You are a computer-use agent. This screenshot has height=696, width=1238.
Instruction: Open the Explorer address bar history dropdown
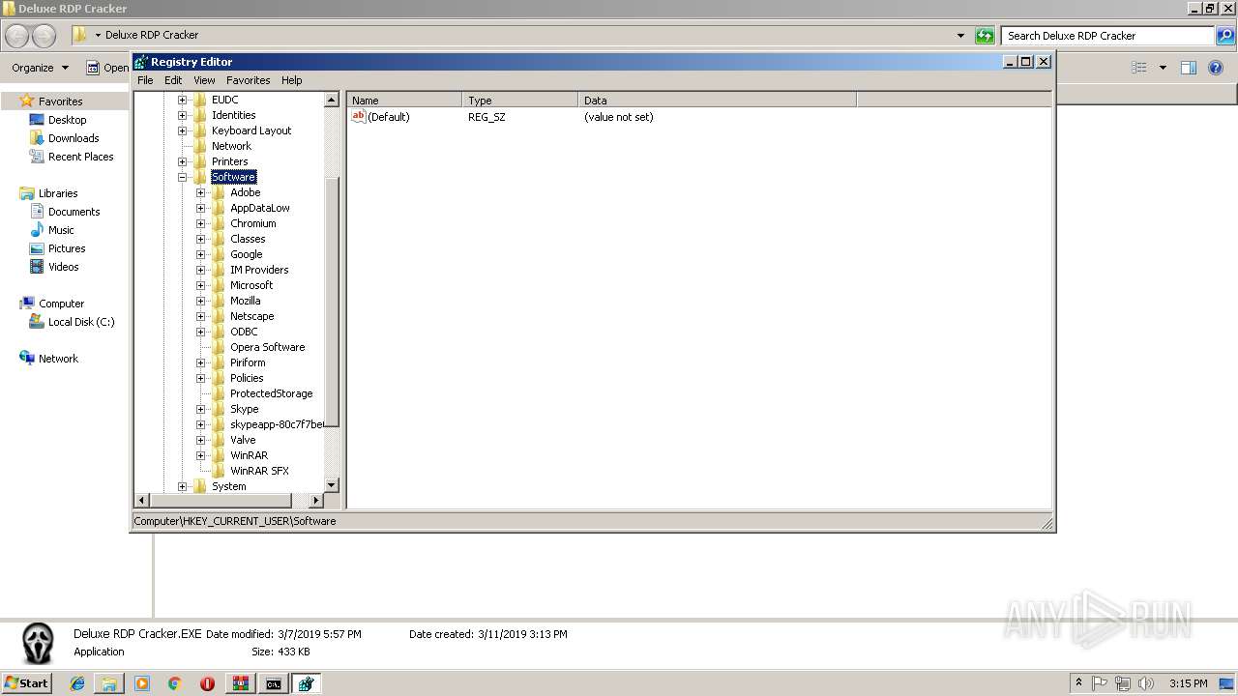click(960, 36)
